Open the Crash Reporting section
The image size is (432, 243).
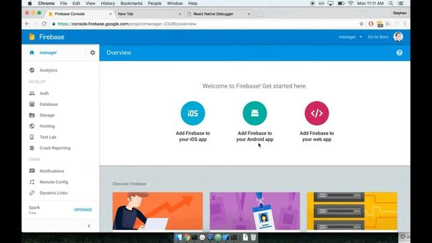[55, 148]
